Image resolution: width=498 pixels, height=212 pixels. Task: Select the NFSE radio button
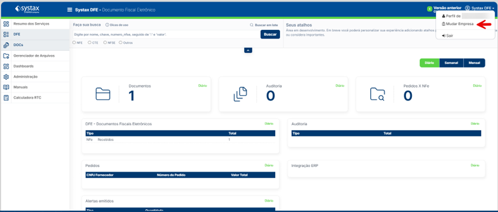click(105, 43)
